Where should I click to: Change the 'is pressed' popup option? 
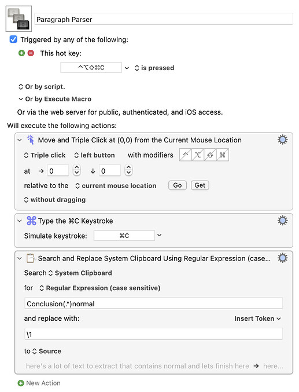[x=154, y=68]
